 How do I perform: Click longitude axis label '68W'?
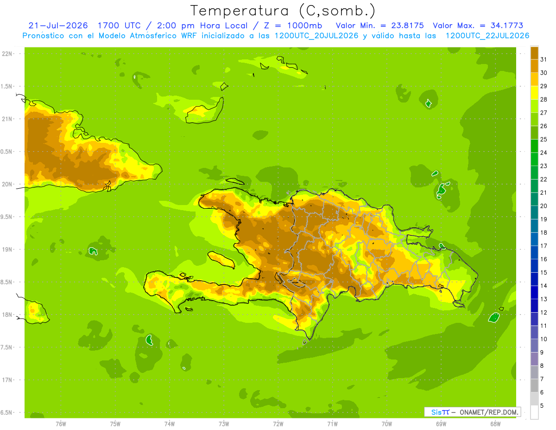[495, 424]
